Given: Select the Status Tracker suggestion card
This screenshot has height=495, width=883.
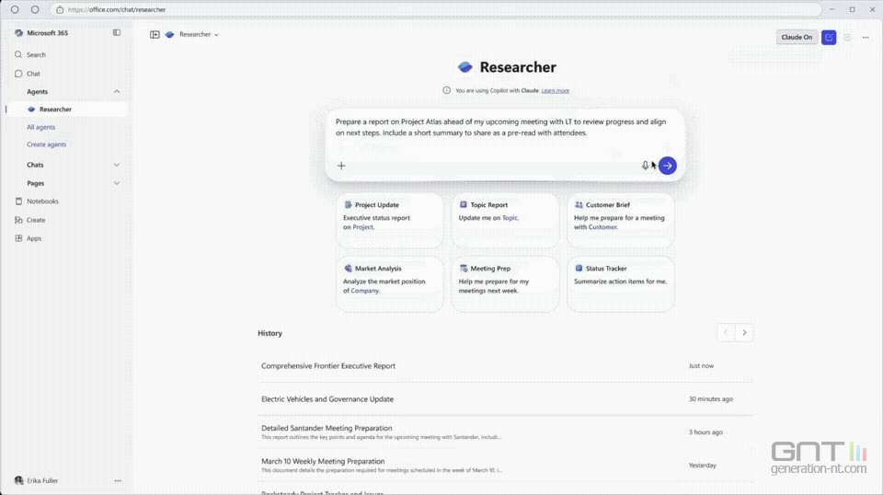Looking at the screenshot, I should pyautogui.click(x=621, y=284).
